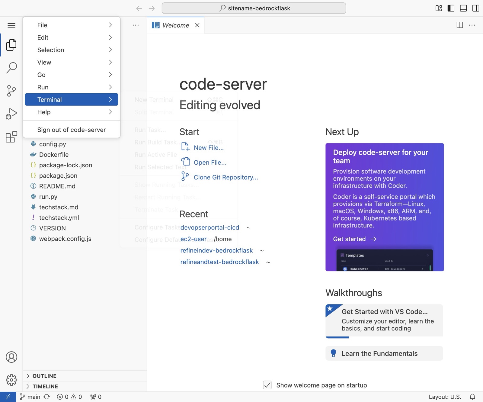Screen dimensions: 483x402
Task: Click the remote window indicator in status bar
Action: [x=8, y=397]
